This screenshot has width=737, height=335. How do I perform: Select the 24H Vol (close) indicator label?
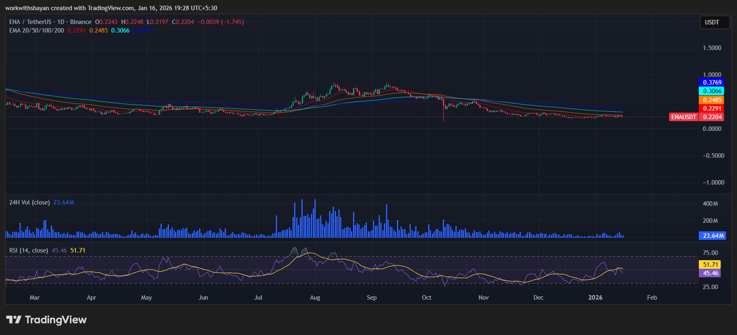(x=29, y=202)
